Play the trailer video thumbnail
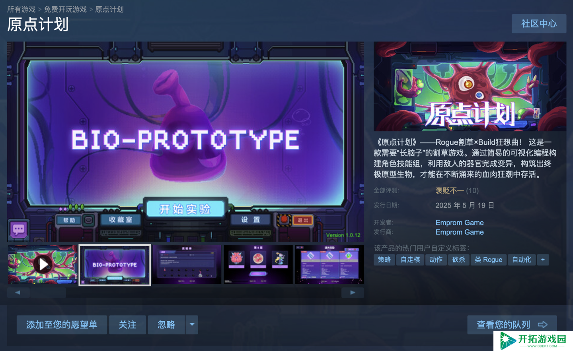Image resolution: width=573 pixels, height=351 pixels. click(43, 264)
